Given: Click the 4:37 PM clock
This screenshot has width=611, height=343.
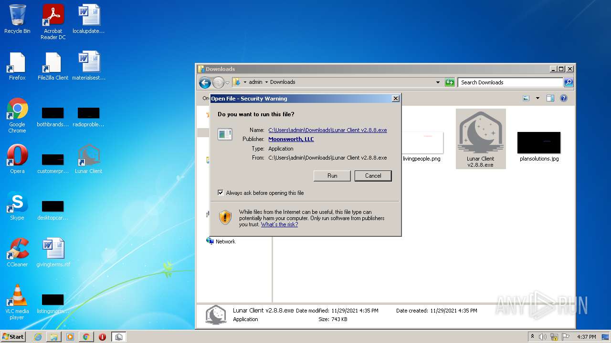Looking at the screenshot, I should tap(586, 337).
